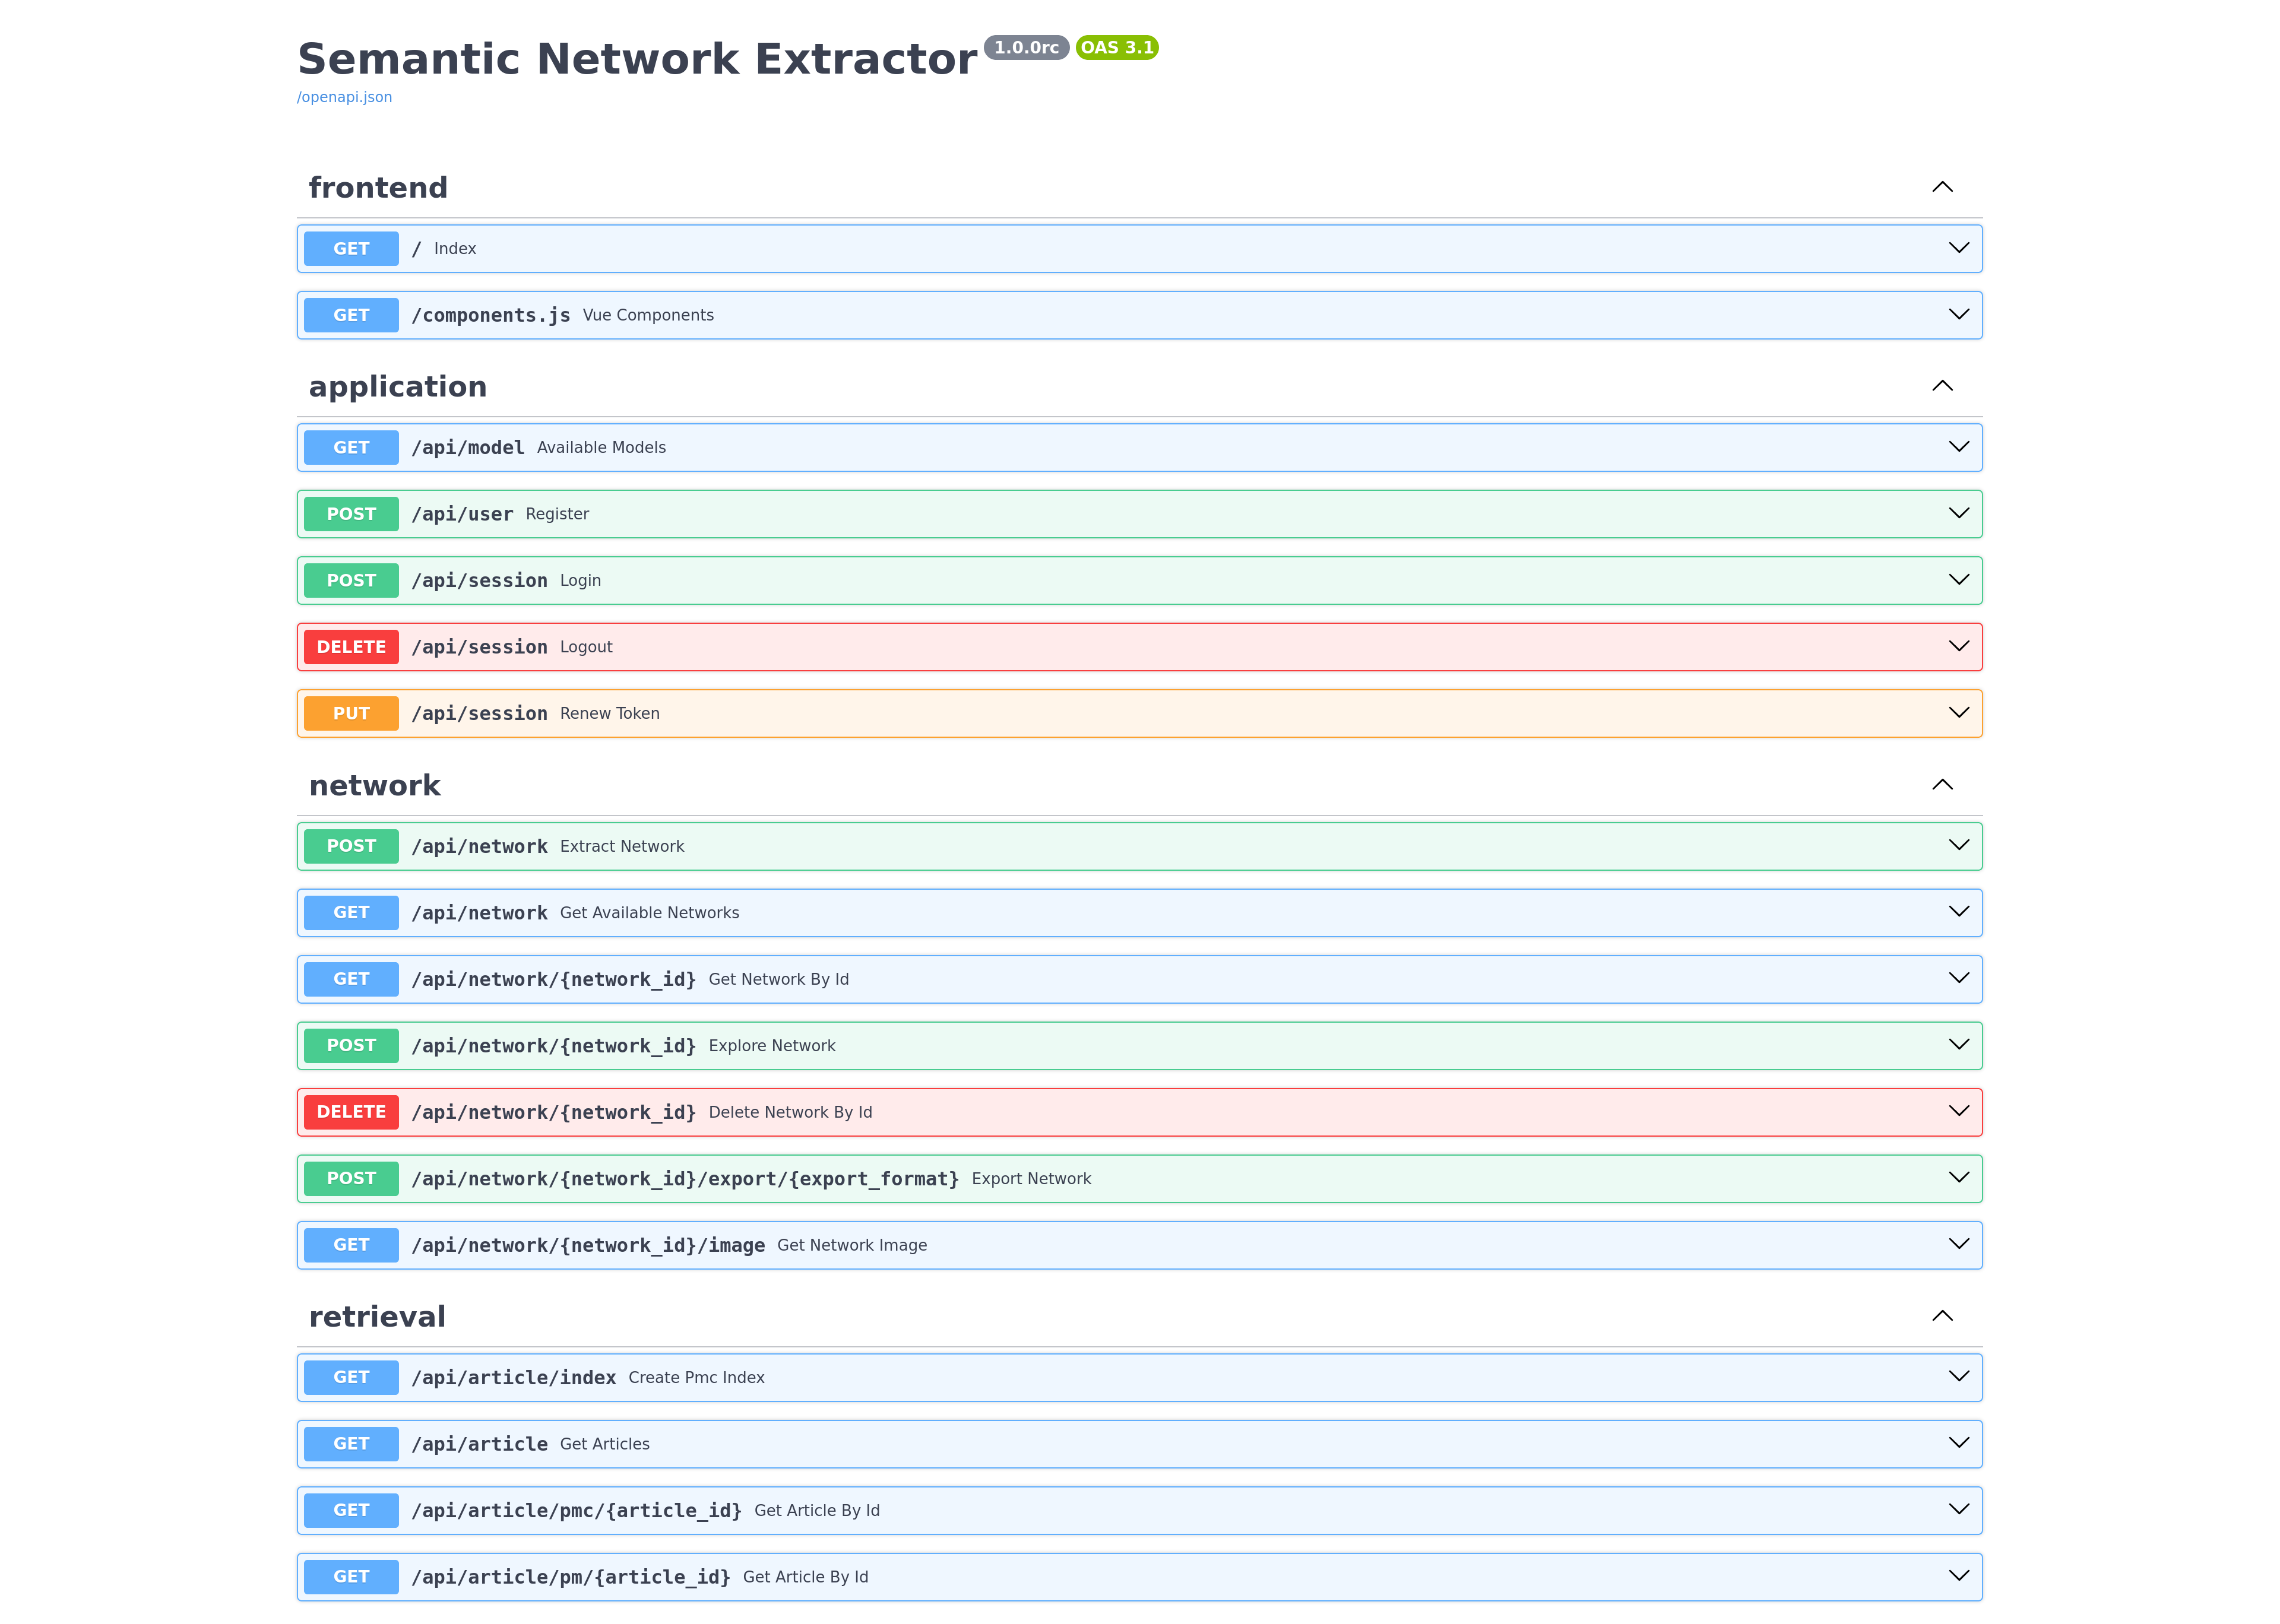
Task: Click the 'Register' summary text
Action: tap(557, 514)
